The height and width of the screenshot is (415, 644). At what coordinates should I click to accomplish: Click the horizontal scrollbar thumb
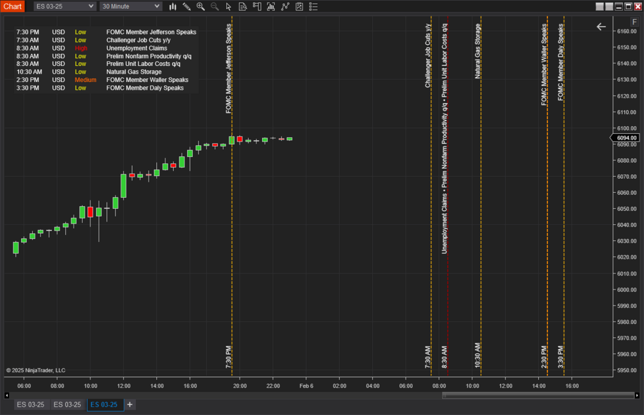(x=538, y=395)
